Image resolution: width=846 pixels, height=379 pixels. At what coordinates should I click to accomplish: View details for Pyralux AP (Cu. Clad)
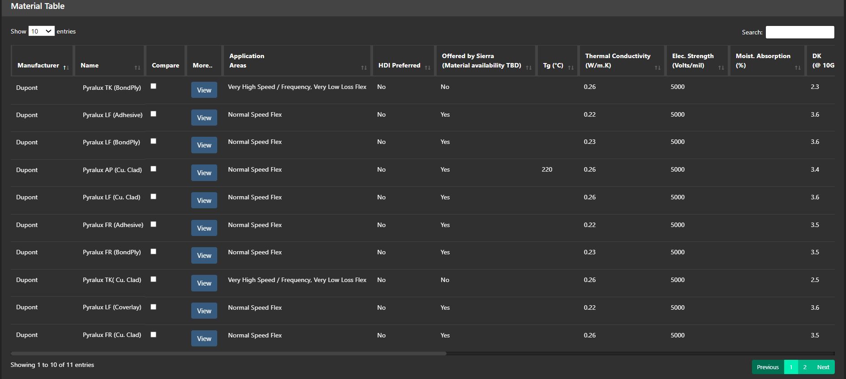(x=204, y=173)
